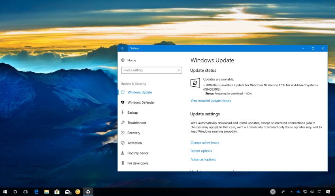Click the Activation checkmark icon
335x196 pixels.
[x=123, y=143]
